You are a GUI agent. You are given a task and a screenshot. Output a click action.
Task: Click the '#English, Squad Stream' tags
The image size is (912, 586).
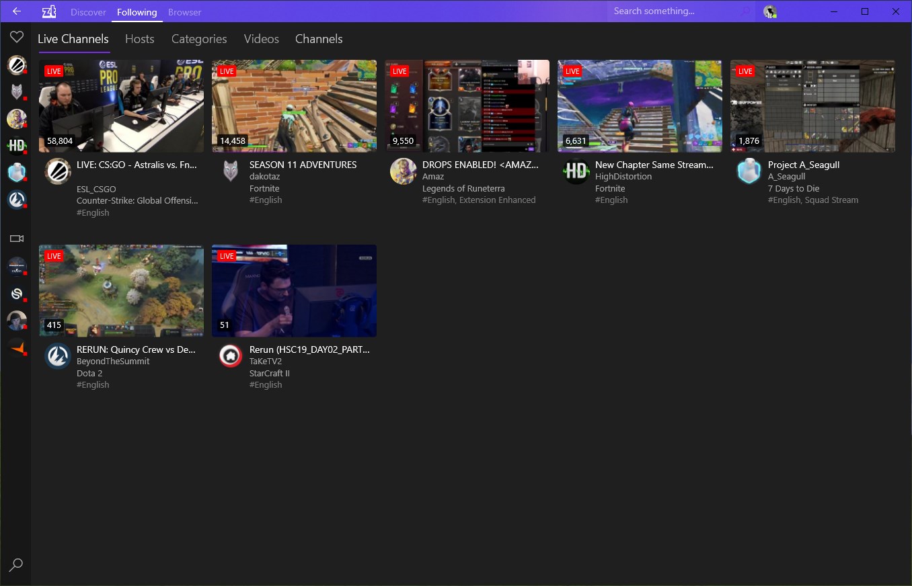[813, 200]
